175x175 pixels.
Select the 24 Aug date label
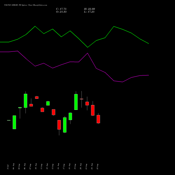(92, 166)
